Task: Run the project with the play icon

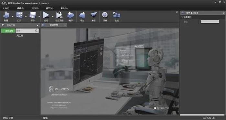Action: pyautogui.click(x=46, y=15)
